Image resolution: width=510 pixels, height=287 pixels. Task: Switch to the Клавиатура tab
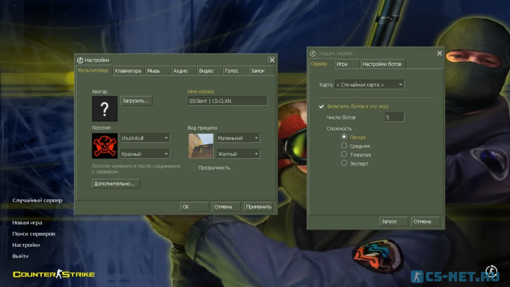pos(128,71)
